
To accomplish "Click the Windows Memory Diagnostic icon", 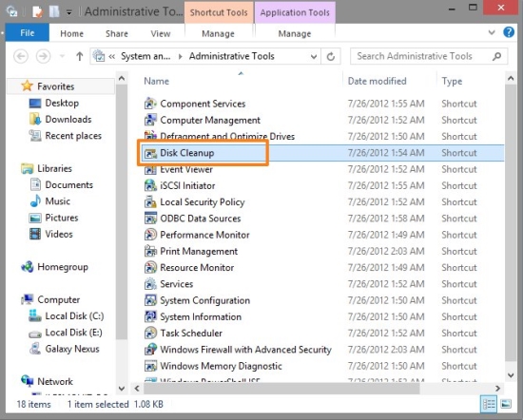I will (150, 366).
